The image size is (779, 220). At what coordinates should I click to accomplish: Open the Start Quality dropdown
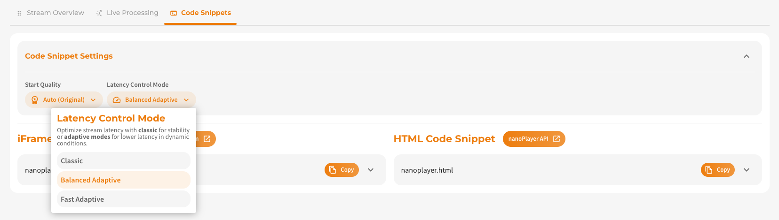pyautogui.click(x=64, y=100)
